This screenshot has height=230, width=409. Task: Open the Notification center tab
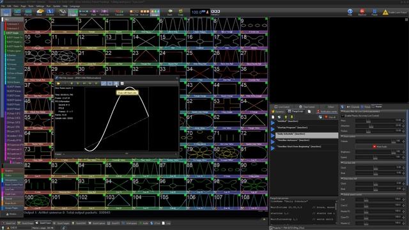pos(327,111)
